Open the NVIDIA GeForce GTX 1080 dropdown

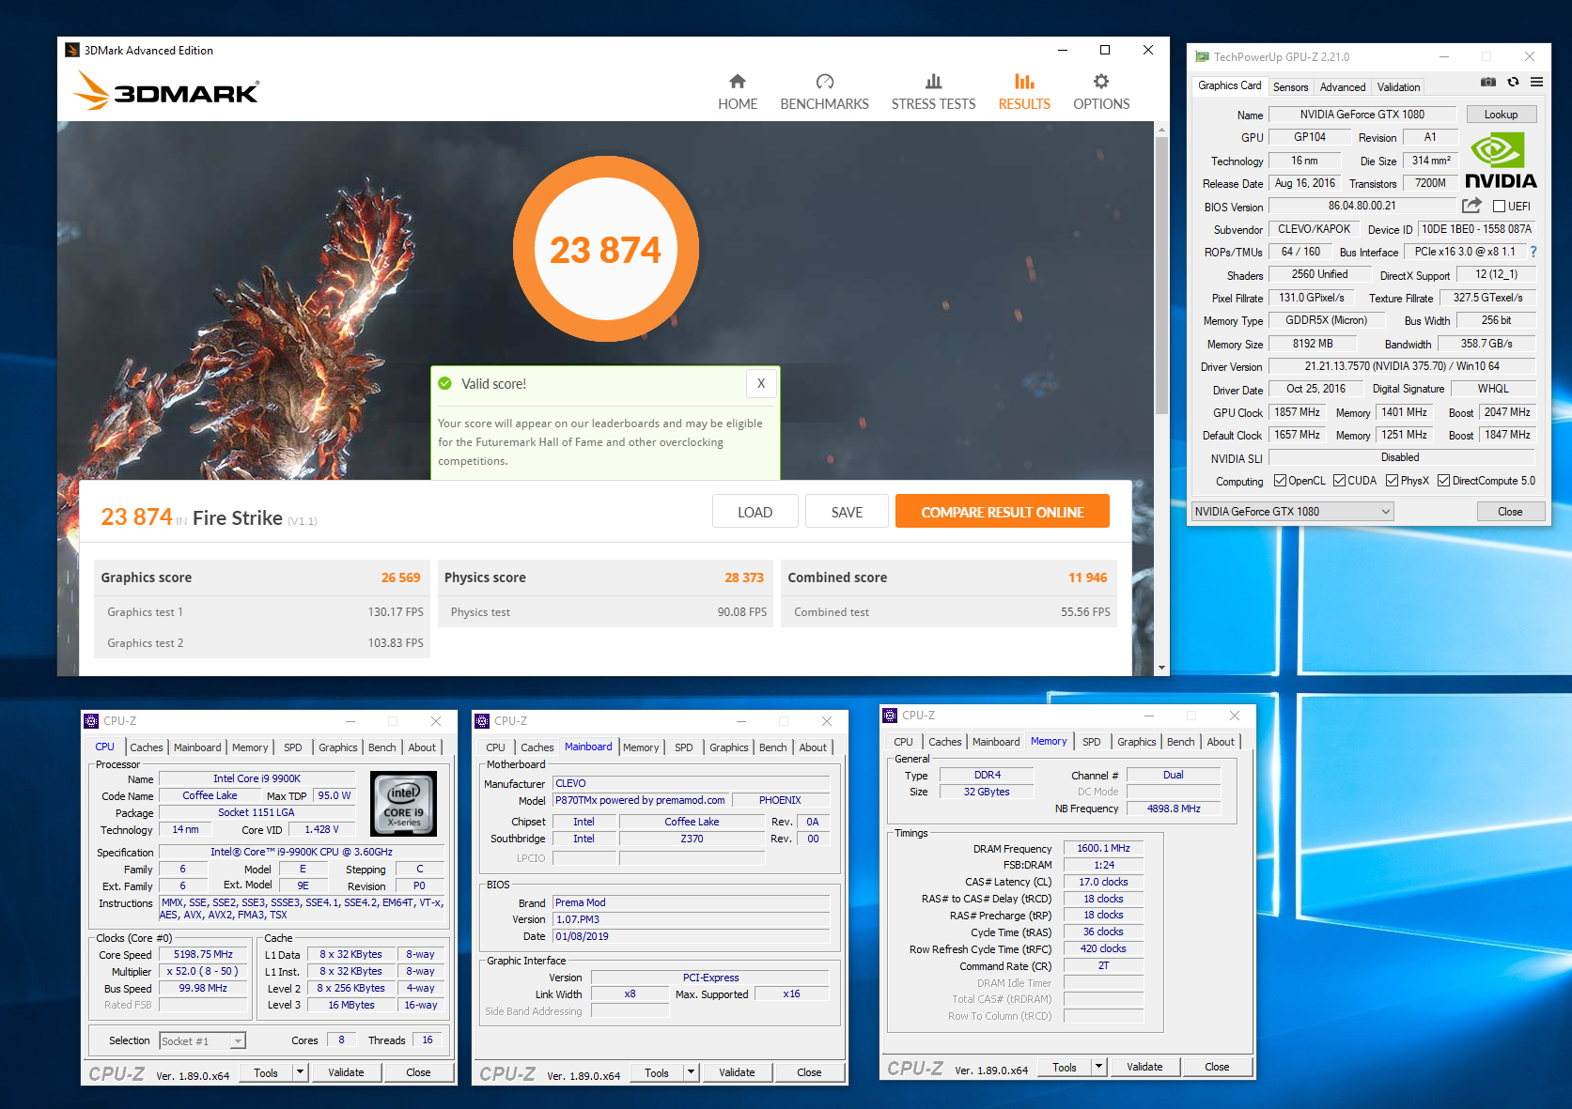[x=1292, y=512]
